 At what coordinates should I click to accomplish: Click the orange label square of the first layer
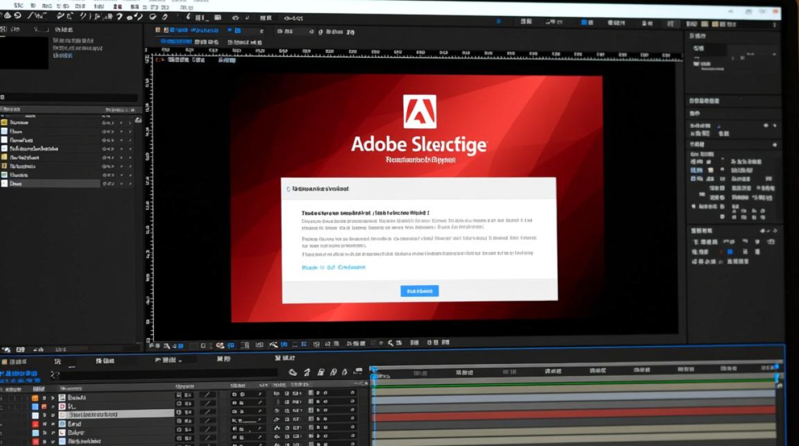35,398
